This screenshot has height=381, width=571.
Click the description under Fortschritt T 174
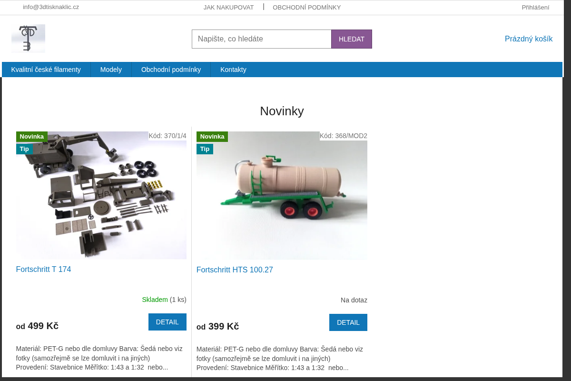point(99,358)
